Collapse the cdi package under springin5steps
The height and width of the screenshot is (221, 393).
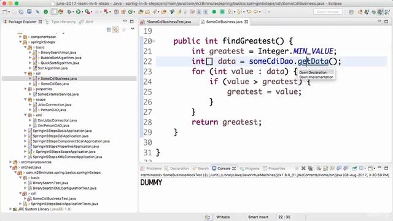pyautogui.click(x=25, y=74)
